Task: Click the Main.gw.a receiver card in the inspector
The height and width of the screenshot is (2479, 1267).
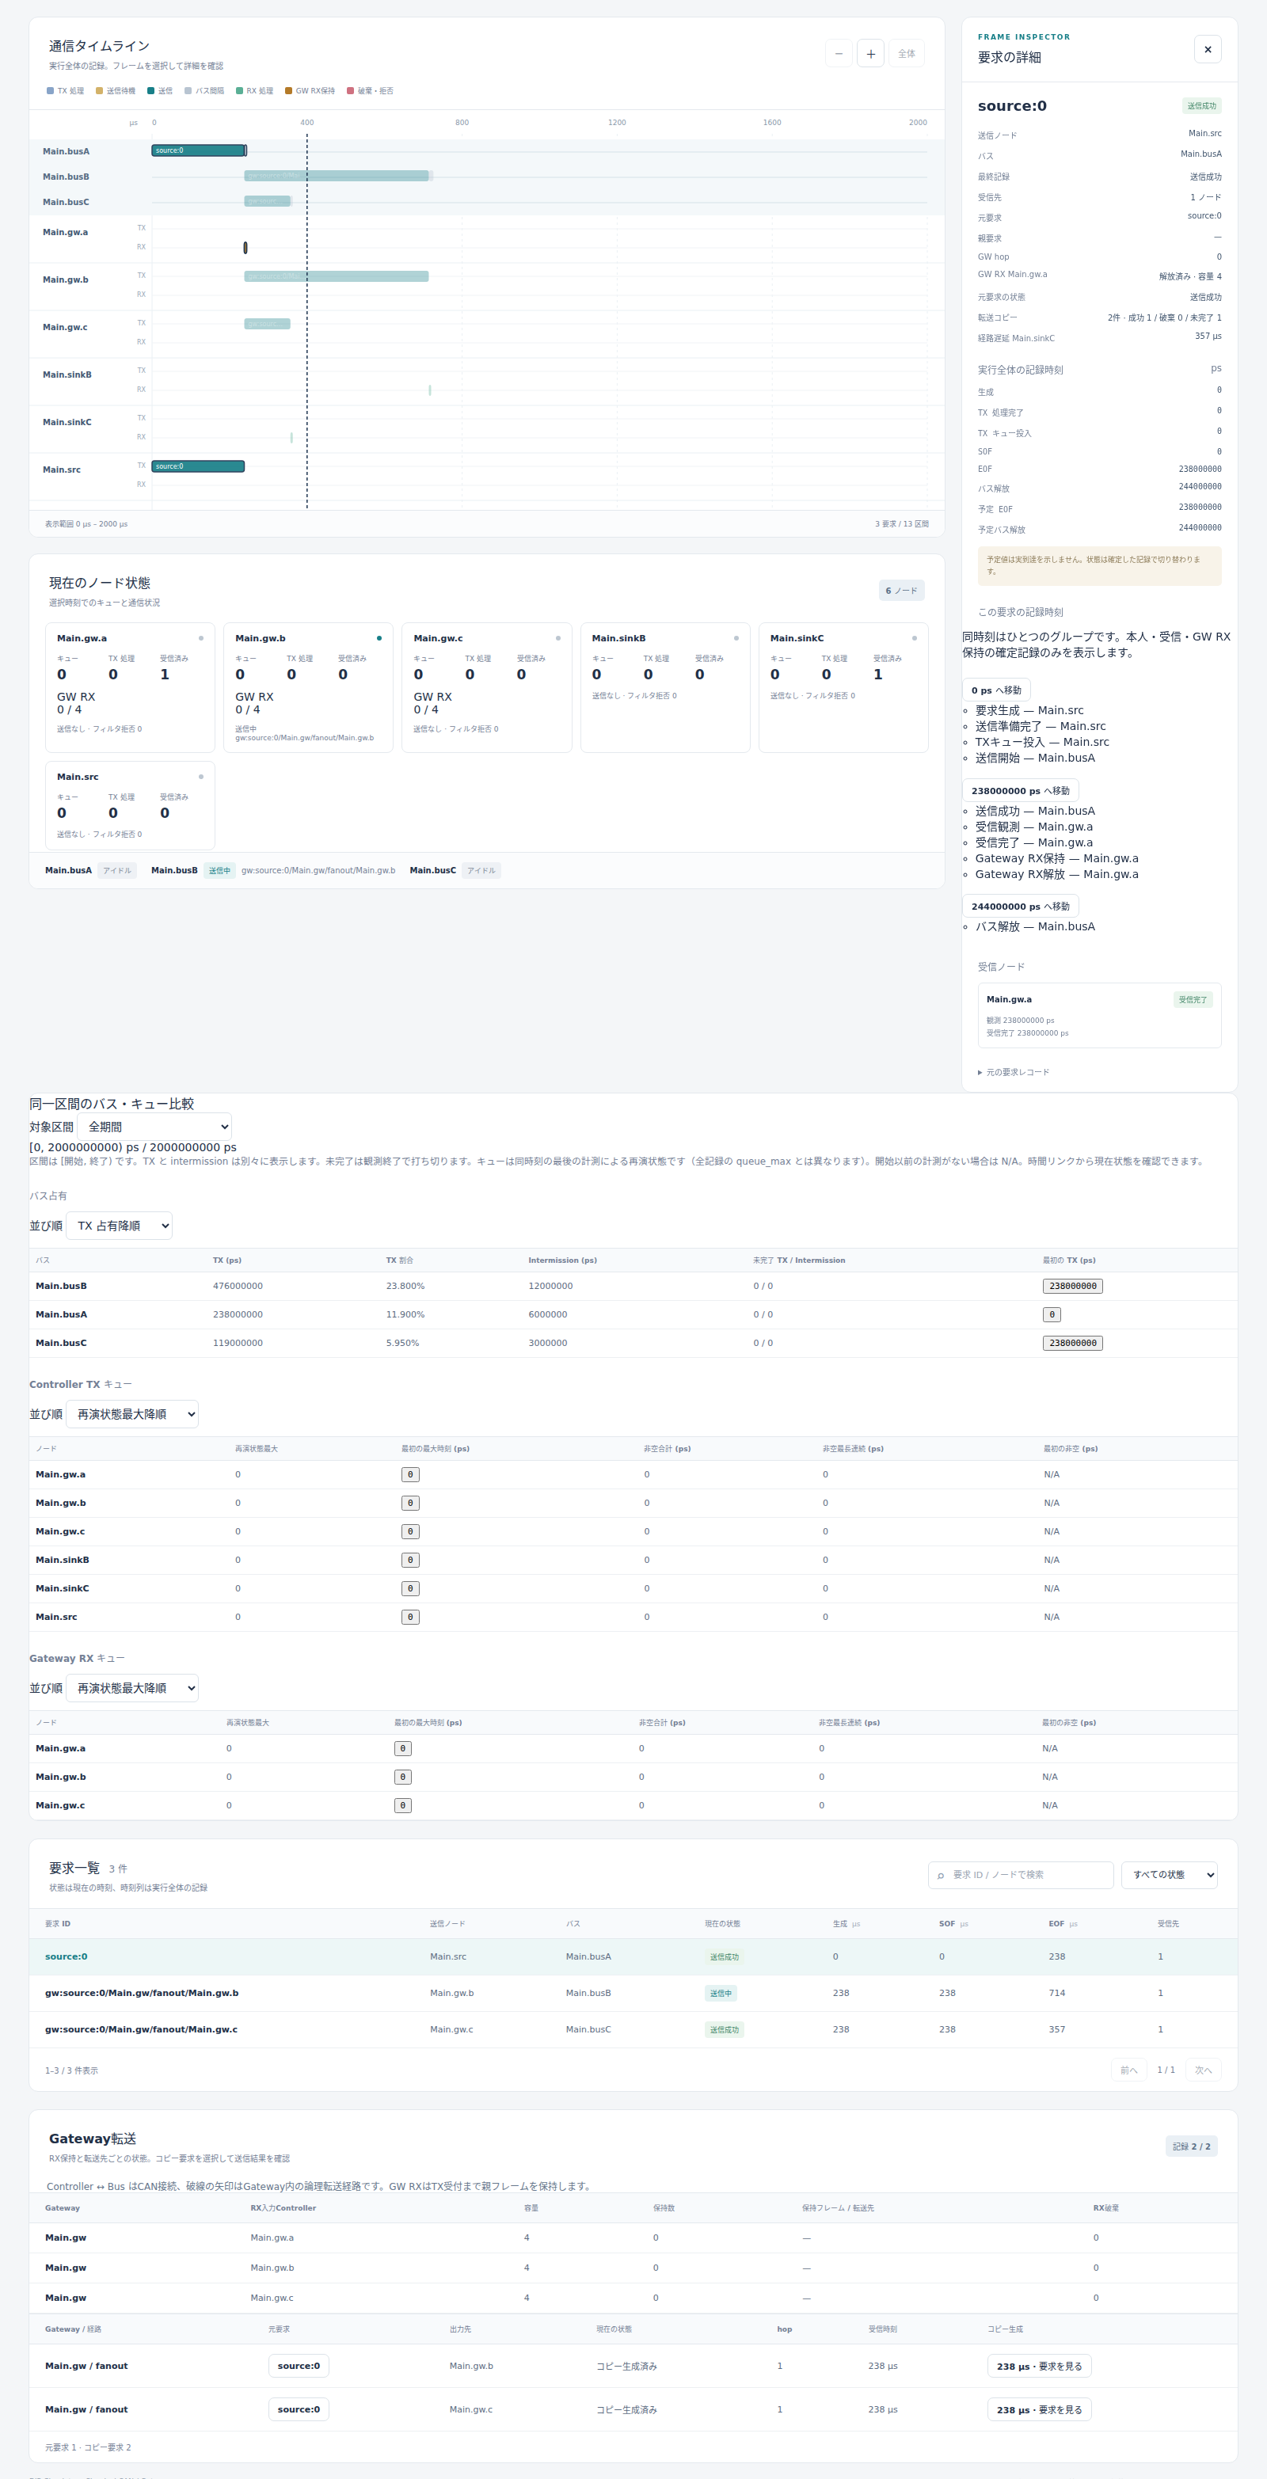Action: [1099, 1015]
